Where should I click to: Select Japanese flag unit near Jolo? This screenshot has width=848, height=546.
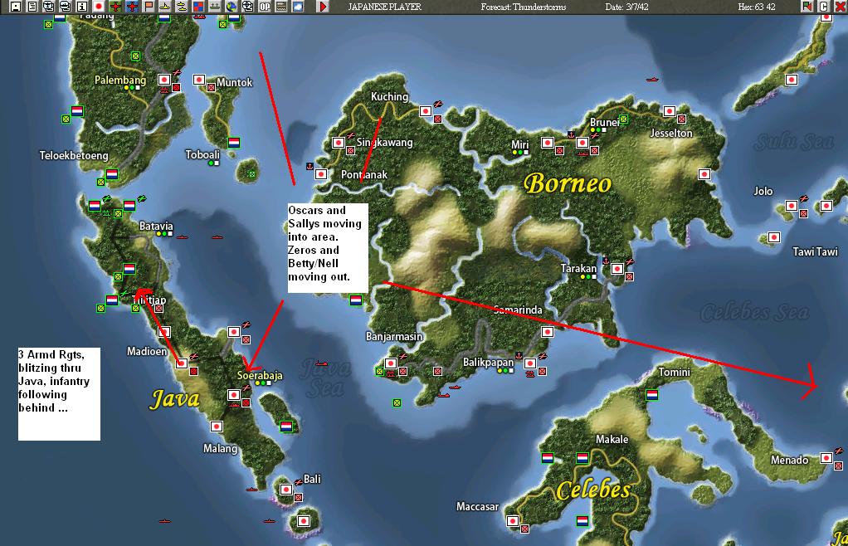(792, 206)
